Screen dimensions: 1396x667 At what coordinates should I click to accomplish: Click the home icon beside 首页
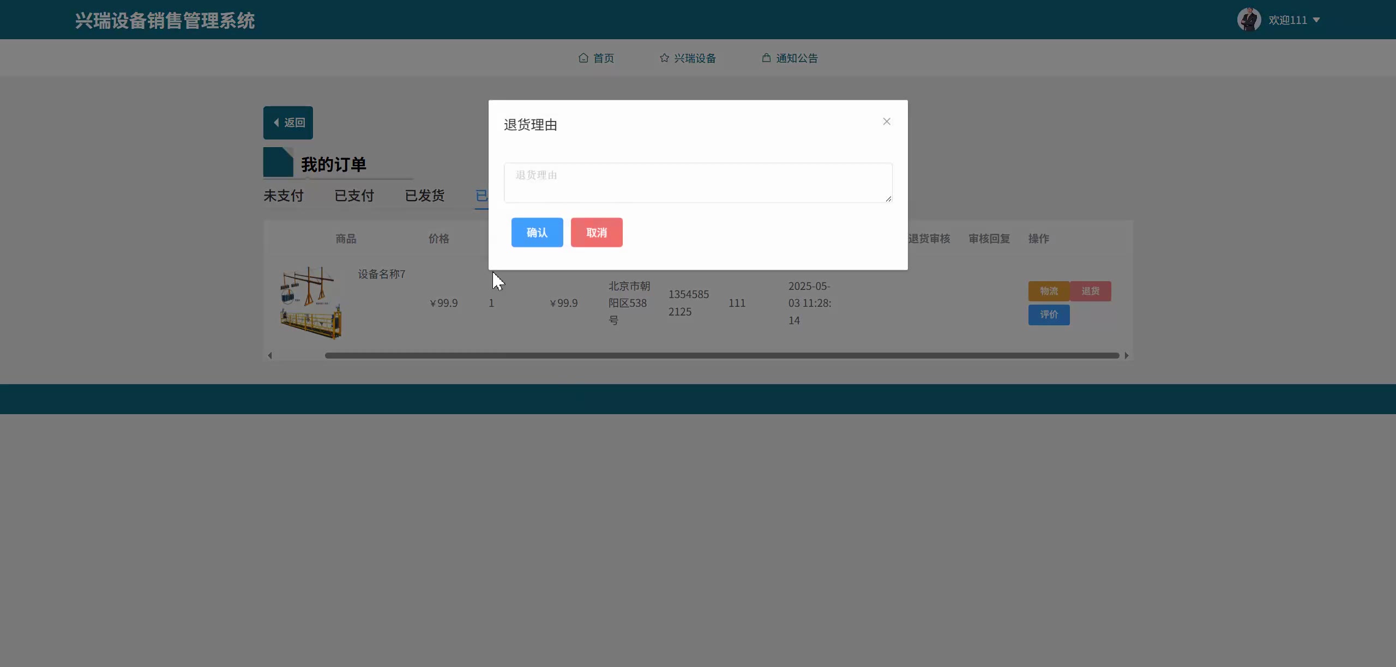click(583, 58)
